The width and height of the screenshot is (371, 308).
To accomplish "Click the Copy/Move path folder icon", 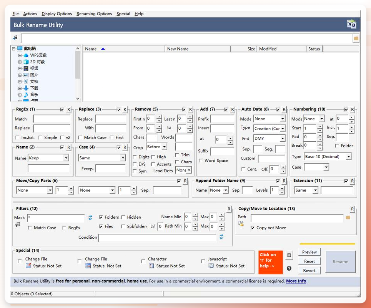I will pyautogui.click(x=348, y=217).
